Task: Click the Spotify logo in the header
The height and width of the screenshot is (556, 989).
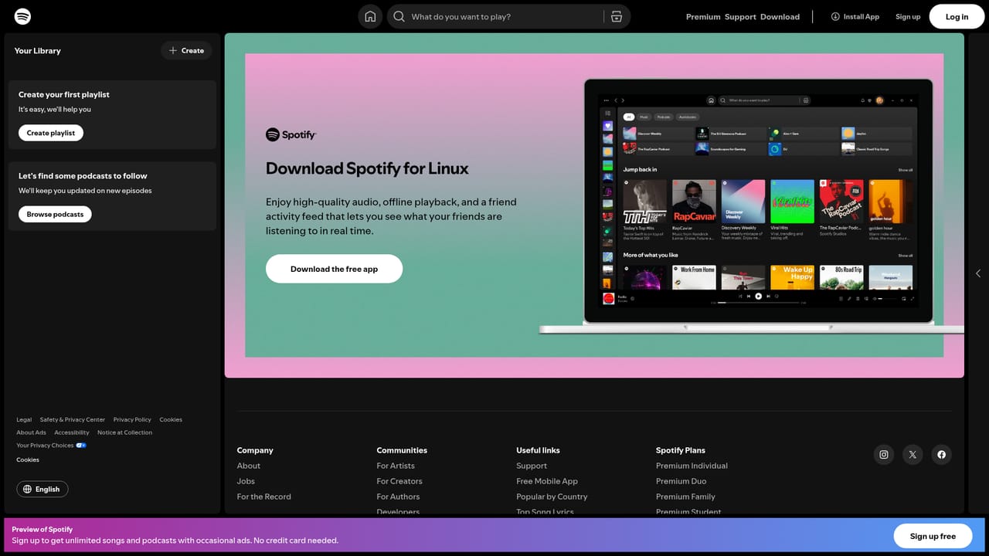Action: 23,16
